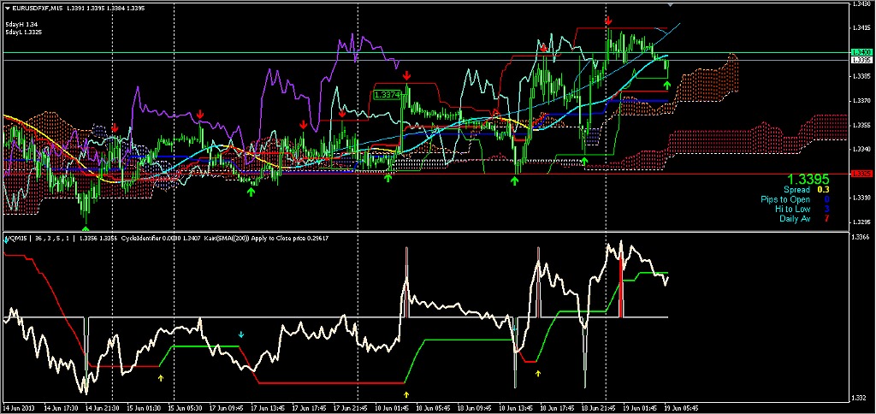Click the Spread 0.3 readout

point(806,190)
